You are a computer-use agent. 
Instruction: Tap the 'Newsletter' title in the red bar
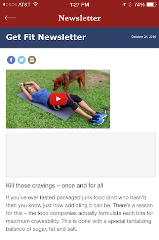(x=80, y=18)
